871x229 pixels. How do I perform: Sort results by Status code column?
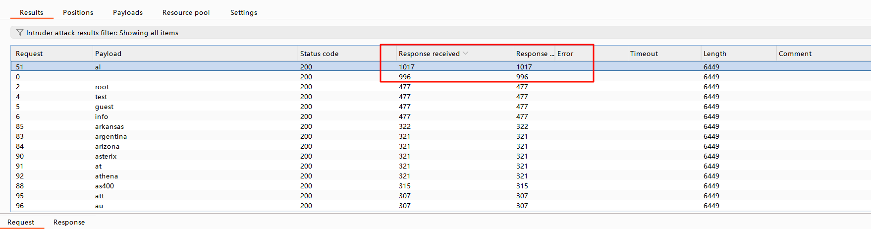pos(319,54)
